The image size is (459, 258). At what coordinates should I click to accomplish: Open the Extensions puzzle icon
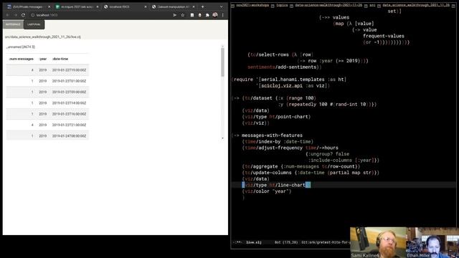[207, 15]
